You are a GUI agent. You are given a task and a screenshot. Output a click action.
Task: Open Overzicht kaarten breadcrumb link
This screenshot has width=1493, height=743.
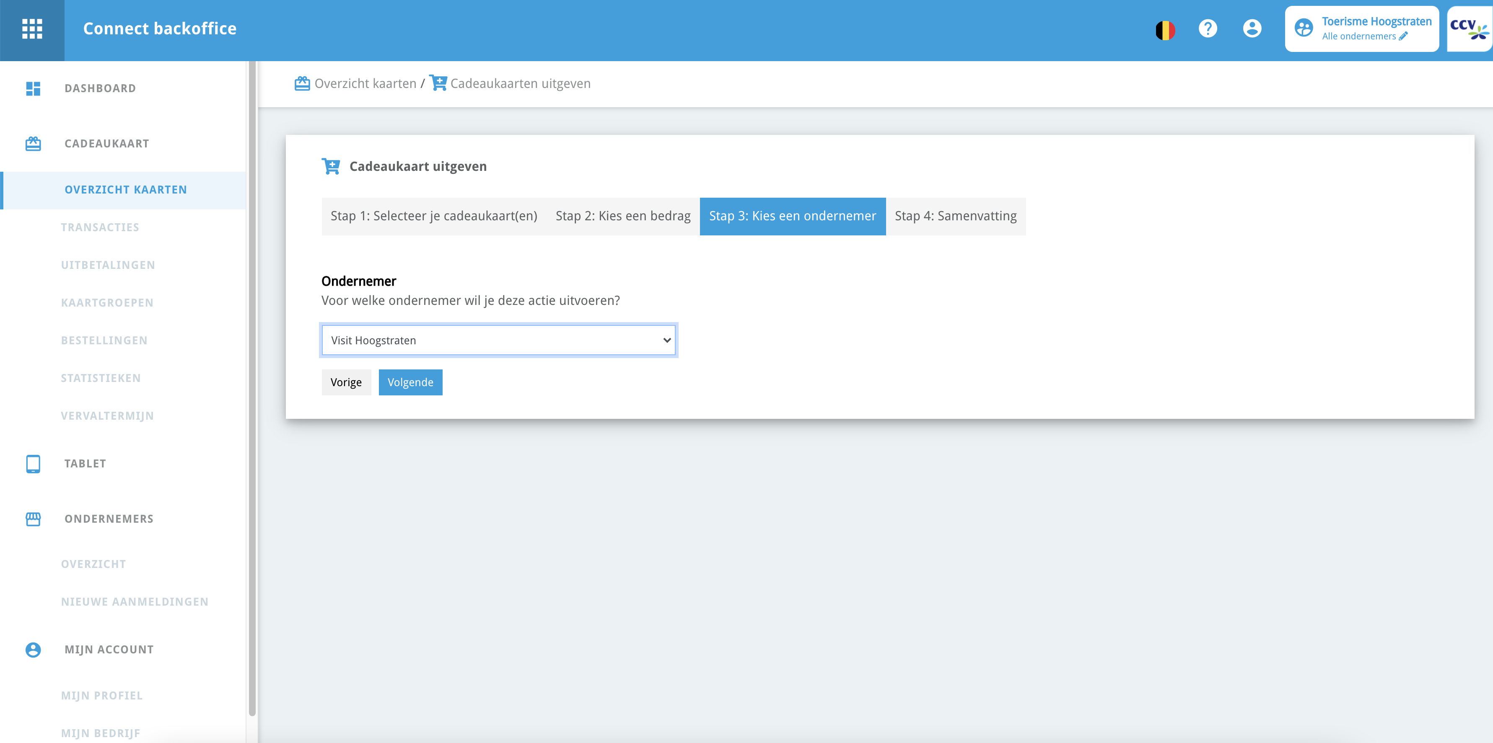[x=365, y=84]
